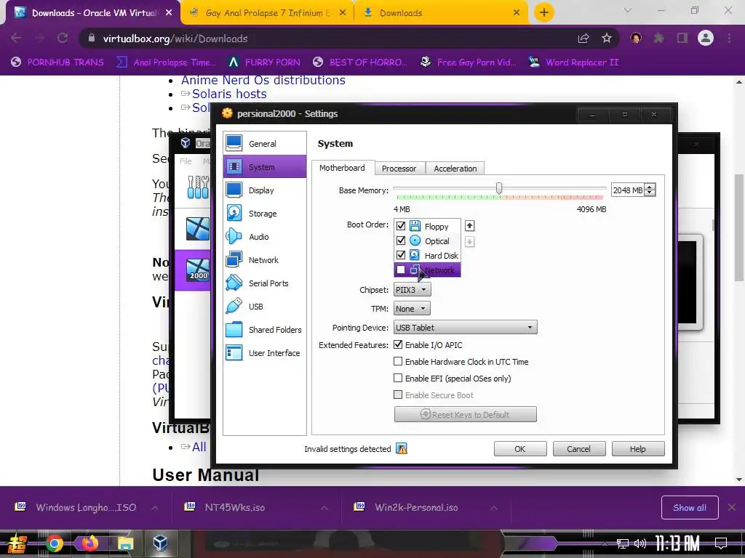Open the Extensions puzzle menu

coord(659,39)
